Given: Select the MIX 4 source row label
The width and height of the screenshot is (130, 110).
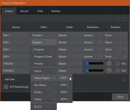Looking at the screenshot, I should point(16,56).
